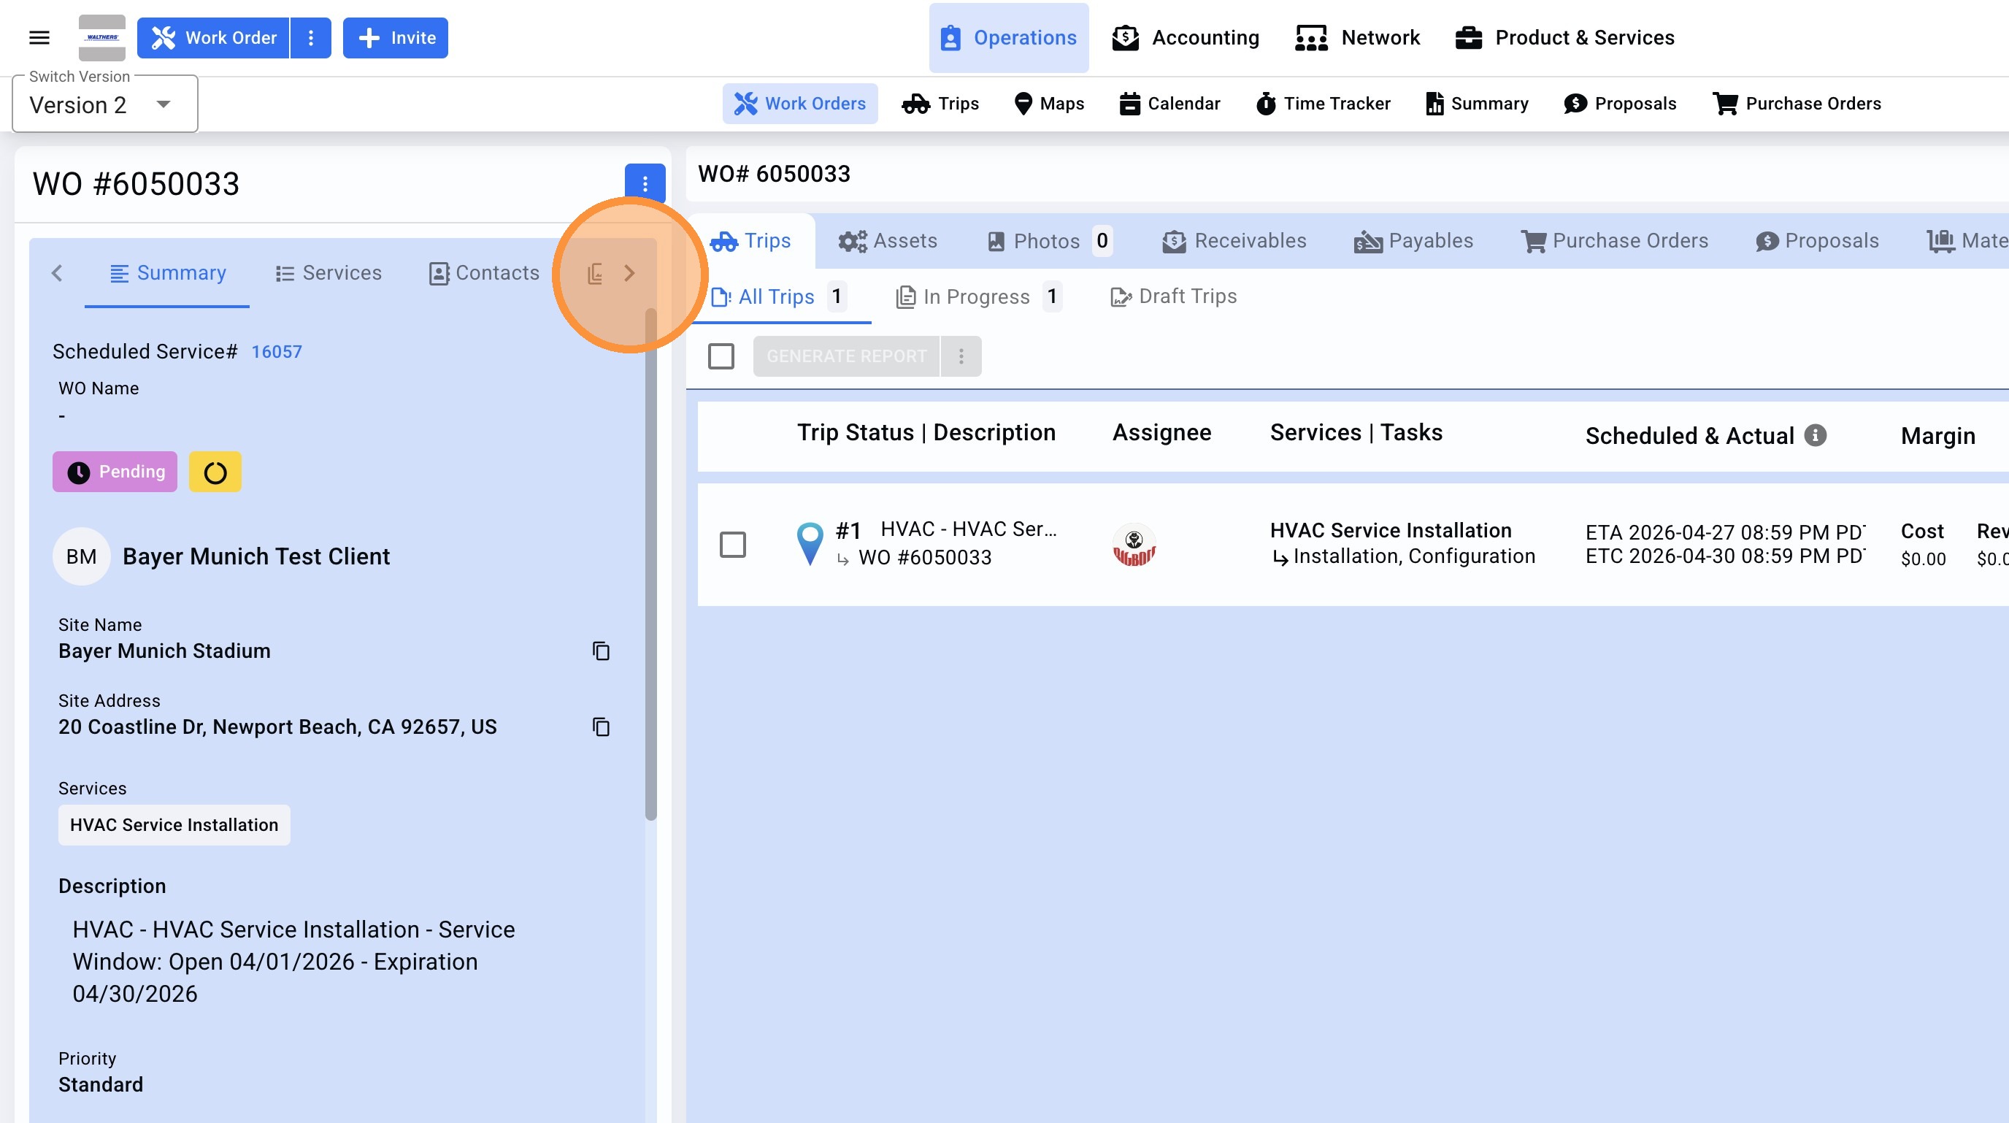The image size is (2009, 1123).
Task: Copy the Site Address to clipboard
Action: pos(601,727)
